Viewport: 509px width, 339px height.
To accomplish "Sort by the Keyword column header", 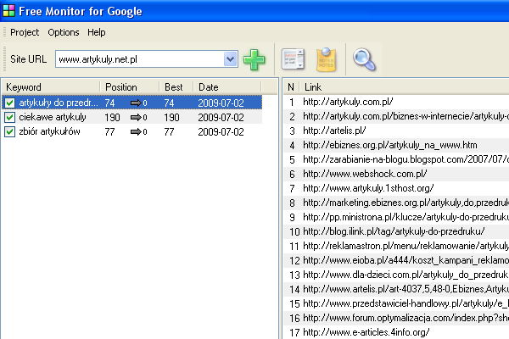I will click(x=51, y=87).
